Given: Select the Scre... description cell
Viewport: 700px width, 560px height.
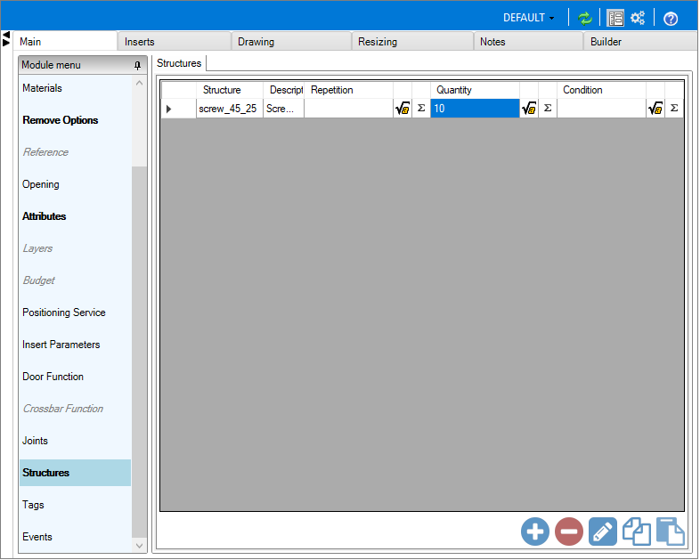Looking at the screenshot, I should coord(283,109).
